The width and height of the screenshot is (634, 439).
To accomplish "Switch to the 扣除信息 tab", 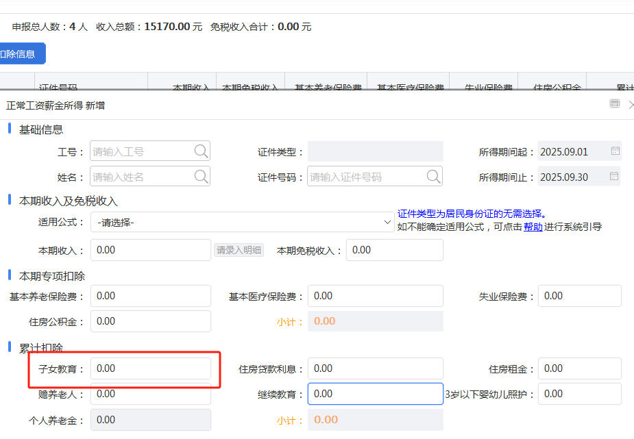I will (21, 53).
